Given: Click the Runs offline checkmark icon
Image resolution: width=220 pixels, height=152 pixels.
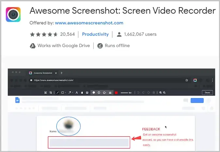Looking at the screenshot, I should [100, 46].
